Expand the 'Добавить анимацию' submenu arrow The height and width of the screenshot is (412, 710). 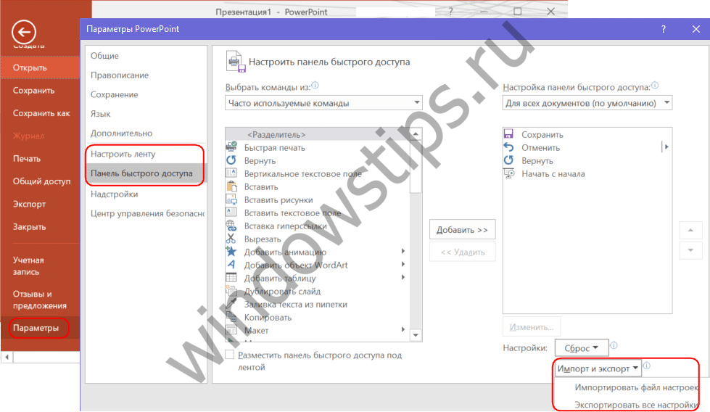point(403,251)
